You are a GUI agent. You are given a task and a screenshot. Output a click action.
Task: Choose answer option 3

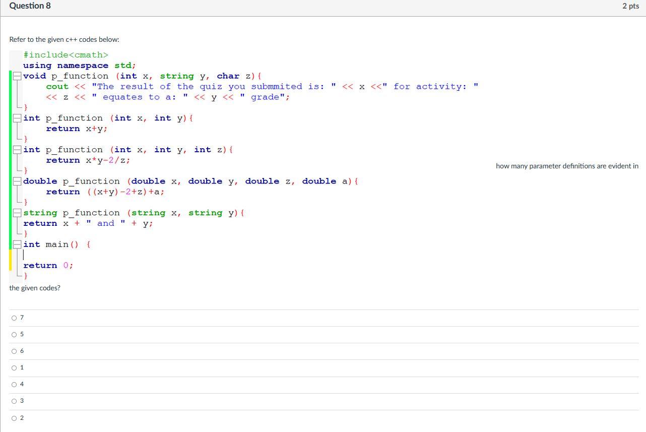[x=14, y=401]
